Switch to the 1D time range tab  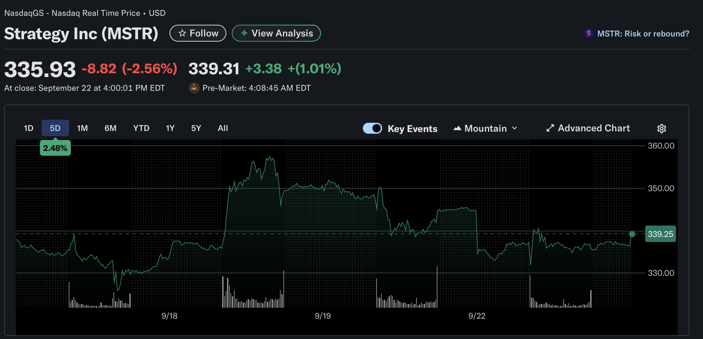[28, 128]
